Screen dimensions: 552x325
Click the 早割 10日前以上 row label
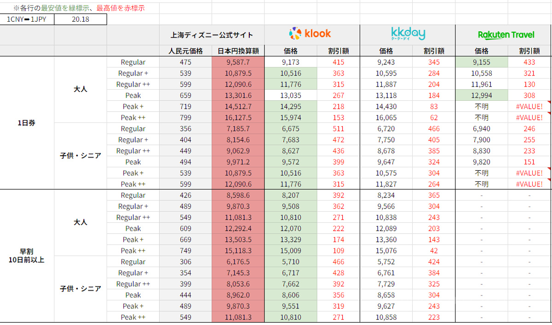point(27,256)
